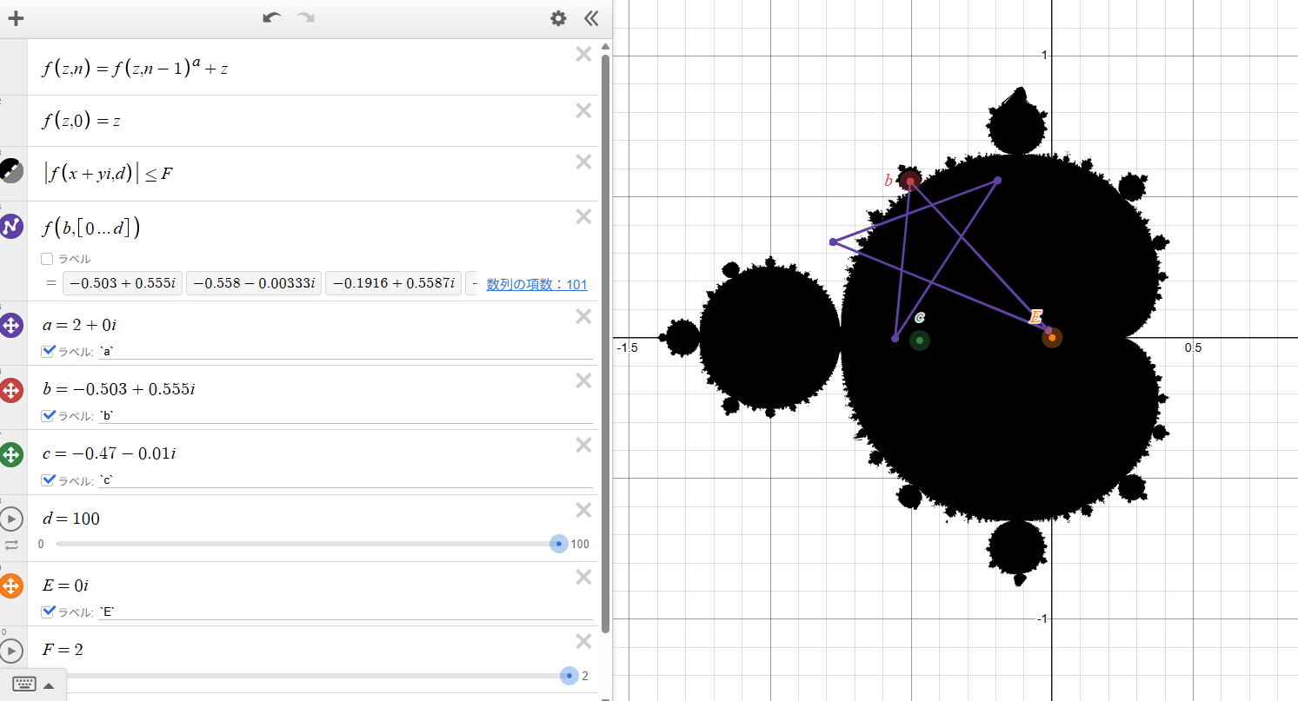The height and width of the screenshot is (701, 1298).
Task: Click the repeat animation icon under slider d
Action: [x=11, y=544]
